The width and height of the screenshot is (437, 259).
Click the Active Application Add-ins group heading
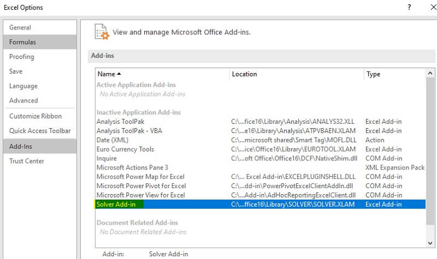pyautogui.click(x=136, y=85)
